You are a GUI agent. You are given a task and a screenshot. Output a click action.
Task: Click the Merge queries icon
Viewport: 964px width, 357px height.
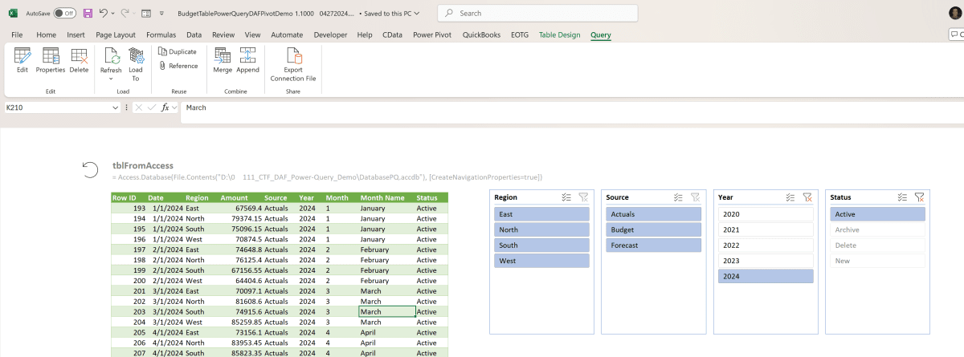pyautogui.click(x=223, y=60)
